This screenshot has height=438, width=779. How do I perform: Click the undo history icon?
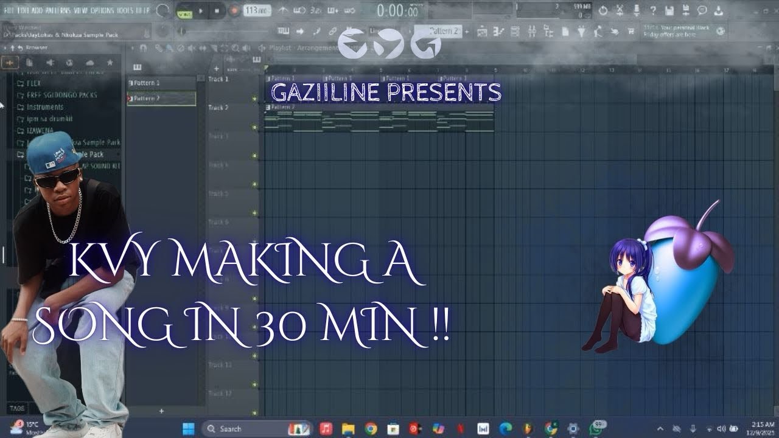click(x=603, y=10)
